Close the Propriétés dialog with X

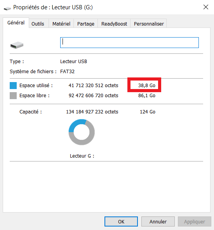tap(205, 7)
